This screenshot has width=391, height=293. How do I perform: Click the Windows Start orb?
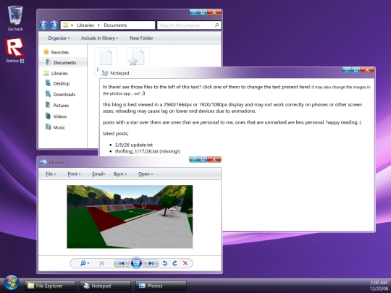point(11,283)
